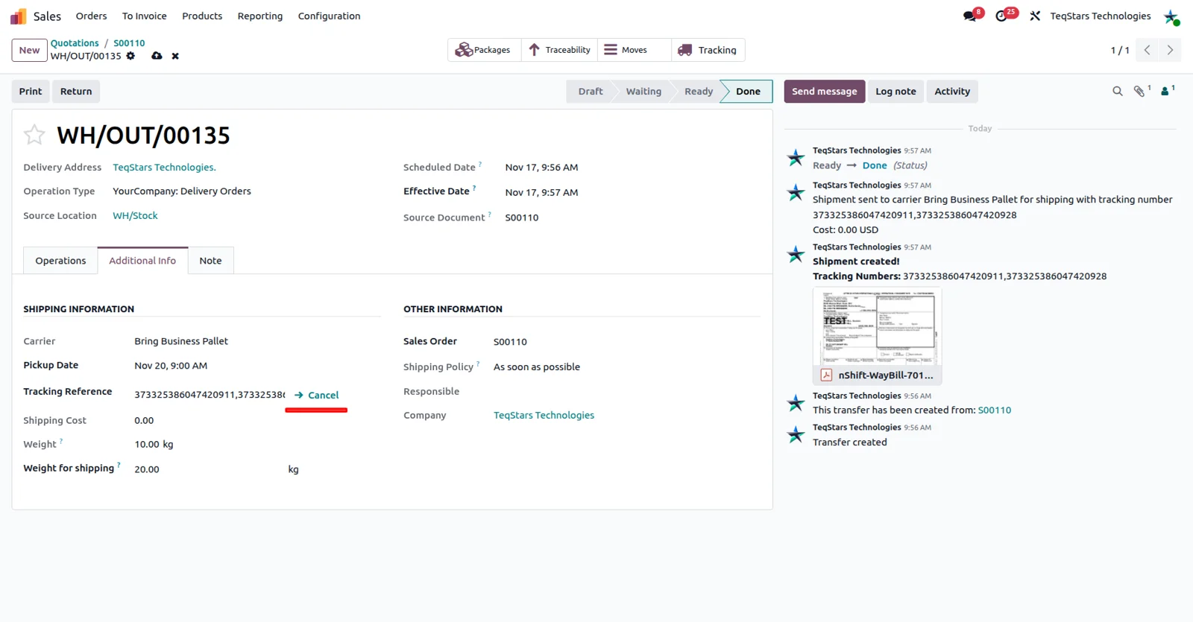Open WH/Stock source location link

135,215
